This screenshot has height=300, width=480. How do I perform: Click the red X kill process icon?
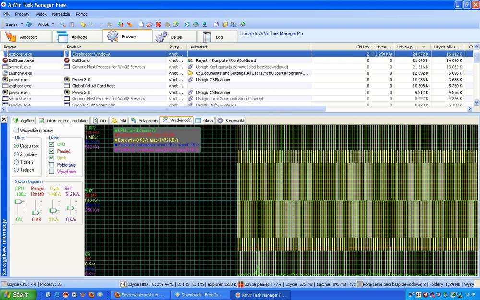pyautogui.click(x=158, y=24)
